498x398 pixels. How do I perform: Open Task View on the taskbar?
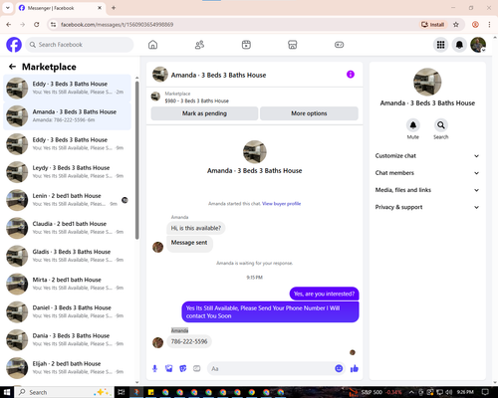[122, 392]
